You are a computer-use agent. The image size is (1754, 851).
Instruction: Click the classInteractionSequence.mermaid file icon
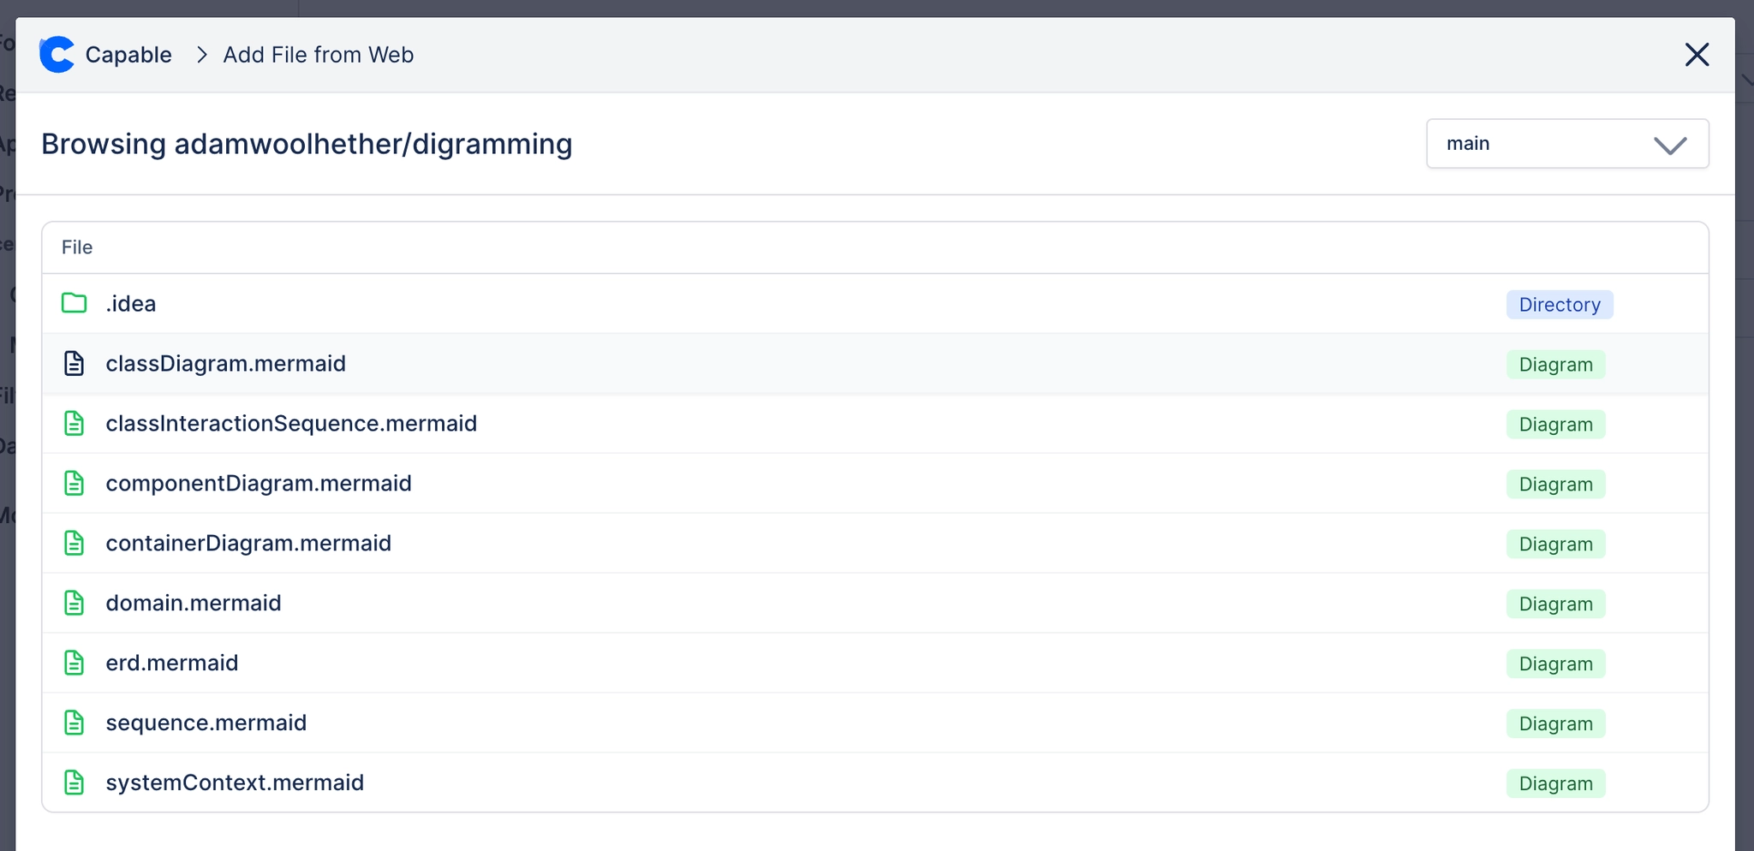click(x=75, y=423)
